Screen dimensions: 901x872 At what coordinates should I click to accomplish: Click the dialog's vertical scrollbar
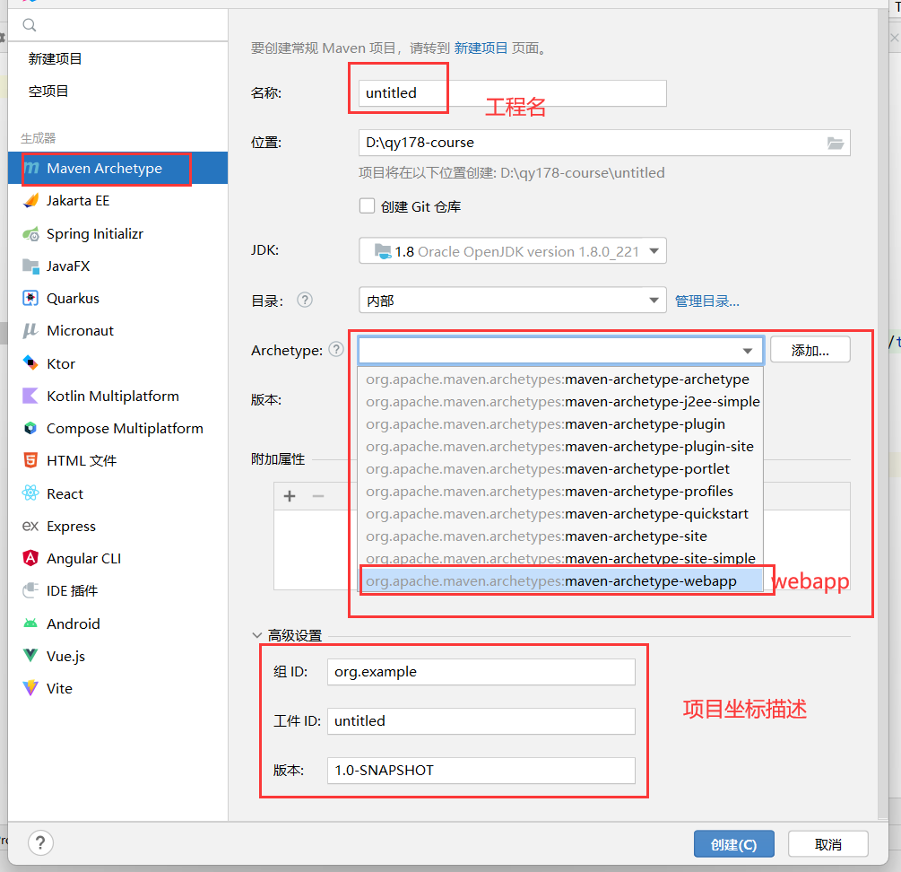click(x=884, y=414)
